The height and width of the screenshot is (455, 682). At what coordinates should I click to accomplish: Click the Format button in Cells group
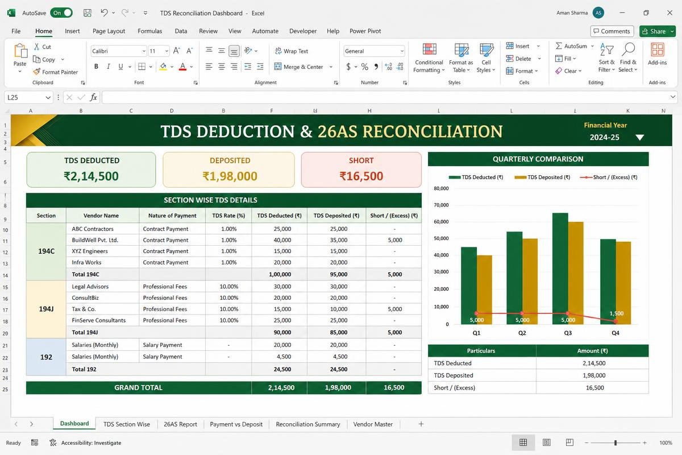pos(522,71)
